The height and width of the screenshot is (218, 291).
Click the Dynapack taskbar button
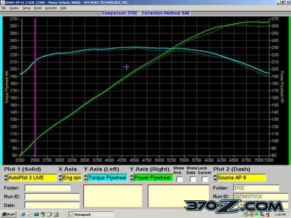pos(91,214)
